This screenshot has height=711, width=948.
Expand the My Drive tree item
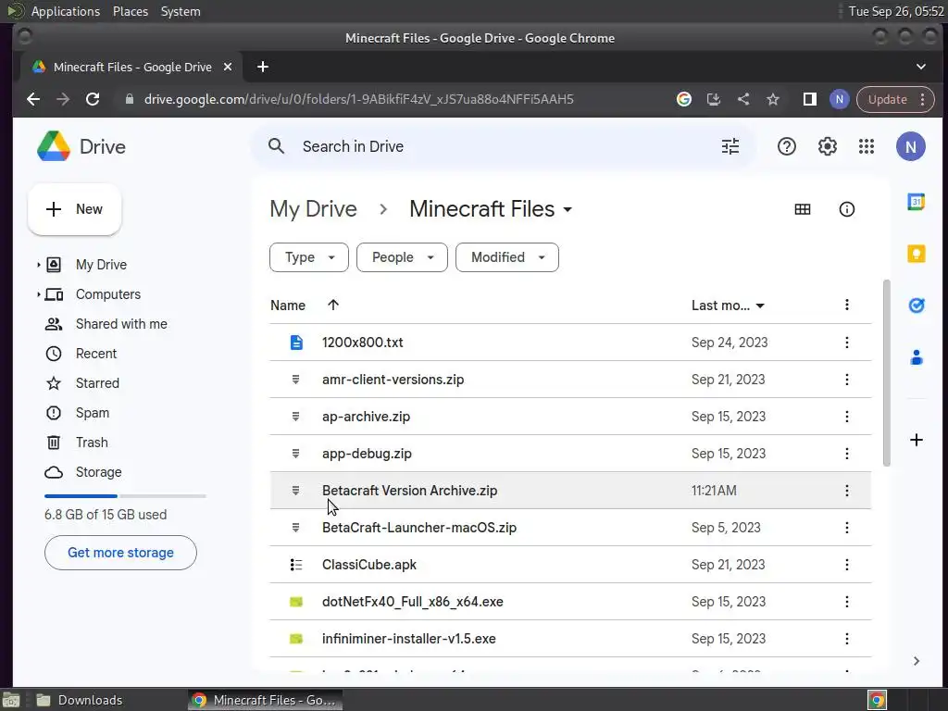coord(39,265)
